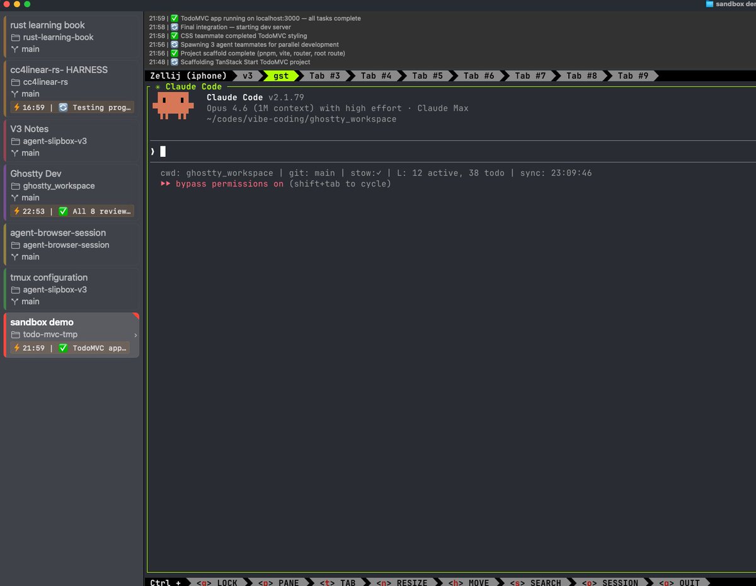Screen dimensions: 756x586
Task: Switch to Tab #6
Action: [x=479, y=76]
